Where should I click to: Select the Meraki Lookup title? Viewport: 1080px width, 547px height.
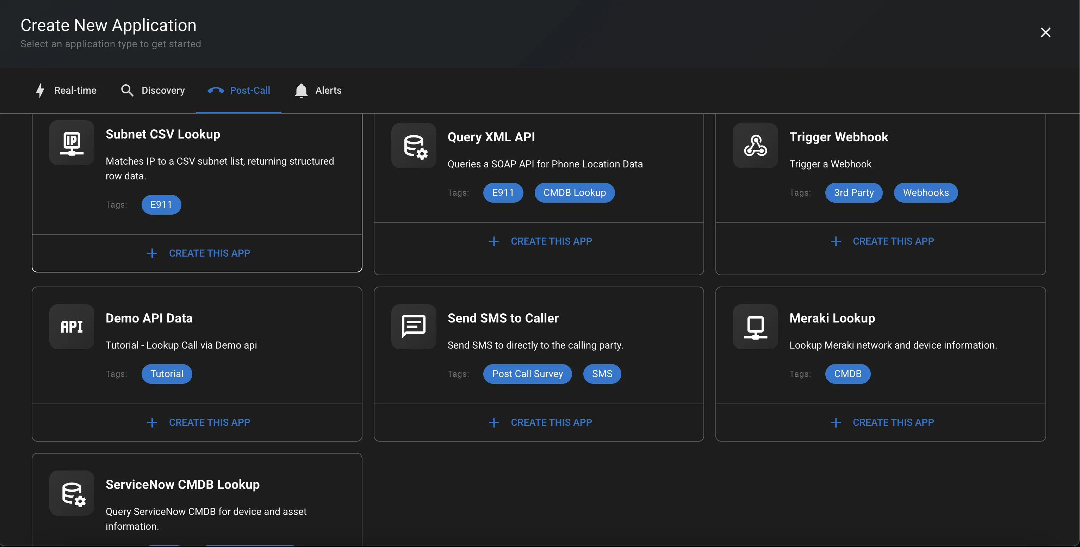click(x=832, y=318)
